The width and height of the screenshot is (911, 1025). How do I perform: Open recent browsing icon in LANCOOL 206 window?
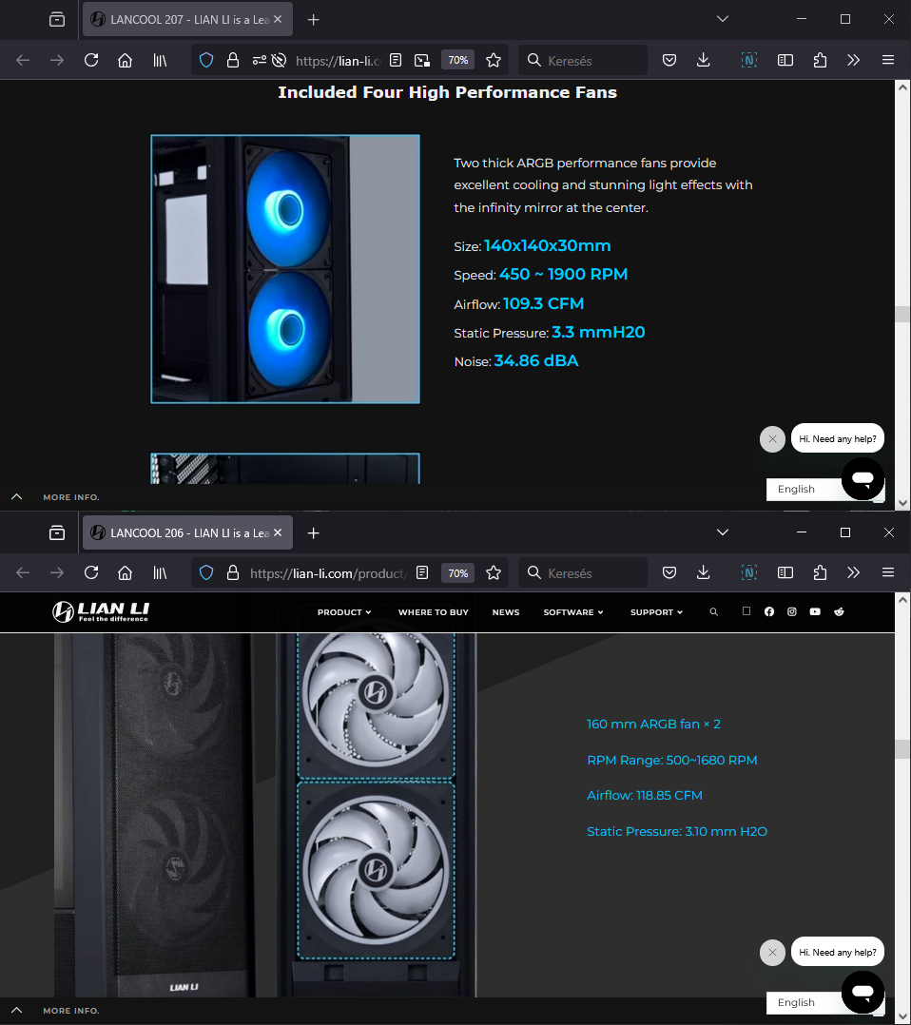(57, 532)
